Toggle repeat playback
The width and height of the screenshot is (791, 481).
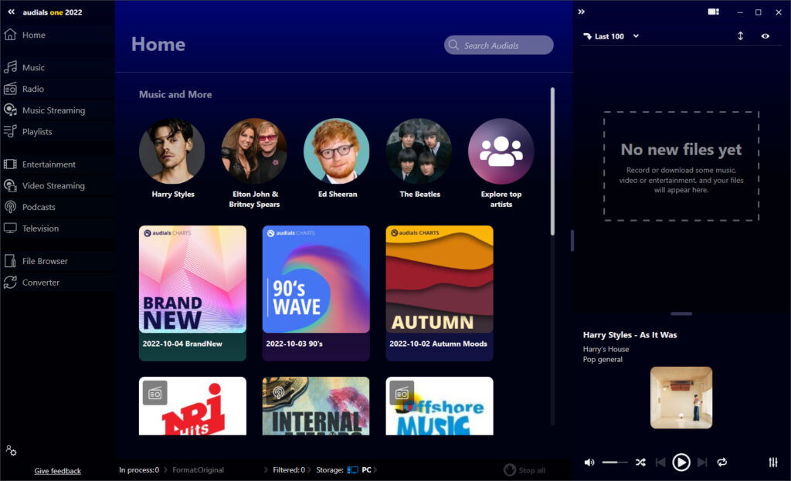722,462
